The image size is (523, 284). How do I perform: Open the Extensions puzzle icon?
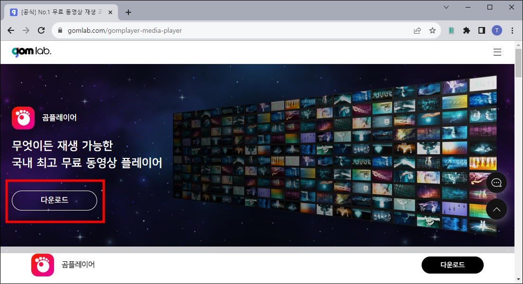(x=467, y=30)
